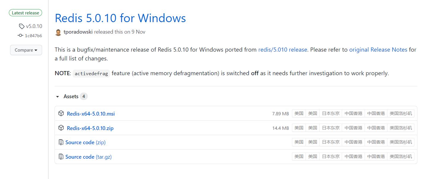Download Source code (tar.gz)
The width and height of the screenshot is (439, 179).
tap(88, 156)
